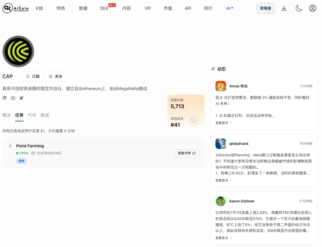Open the download icon in header

284,8
